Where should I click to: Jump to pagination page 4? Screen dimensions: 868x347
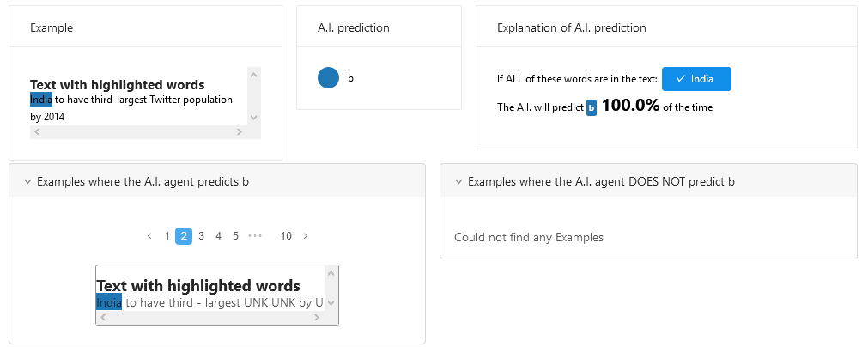(218, 236)
